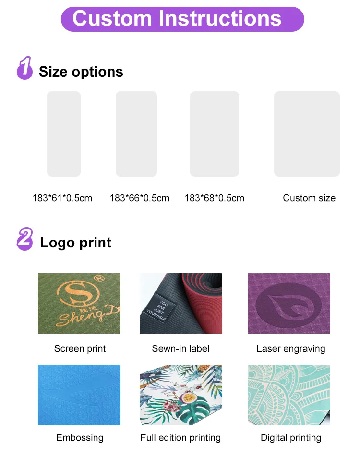Image resolution: width=360 pixels, height=461 pixels.
Task: Select the Custom size mat shape
Action: (x=307, y=134)
